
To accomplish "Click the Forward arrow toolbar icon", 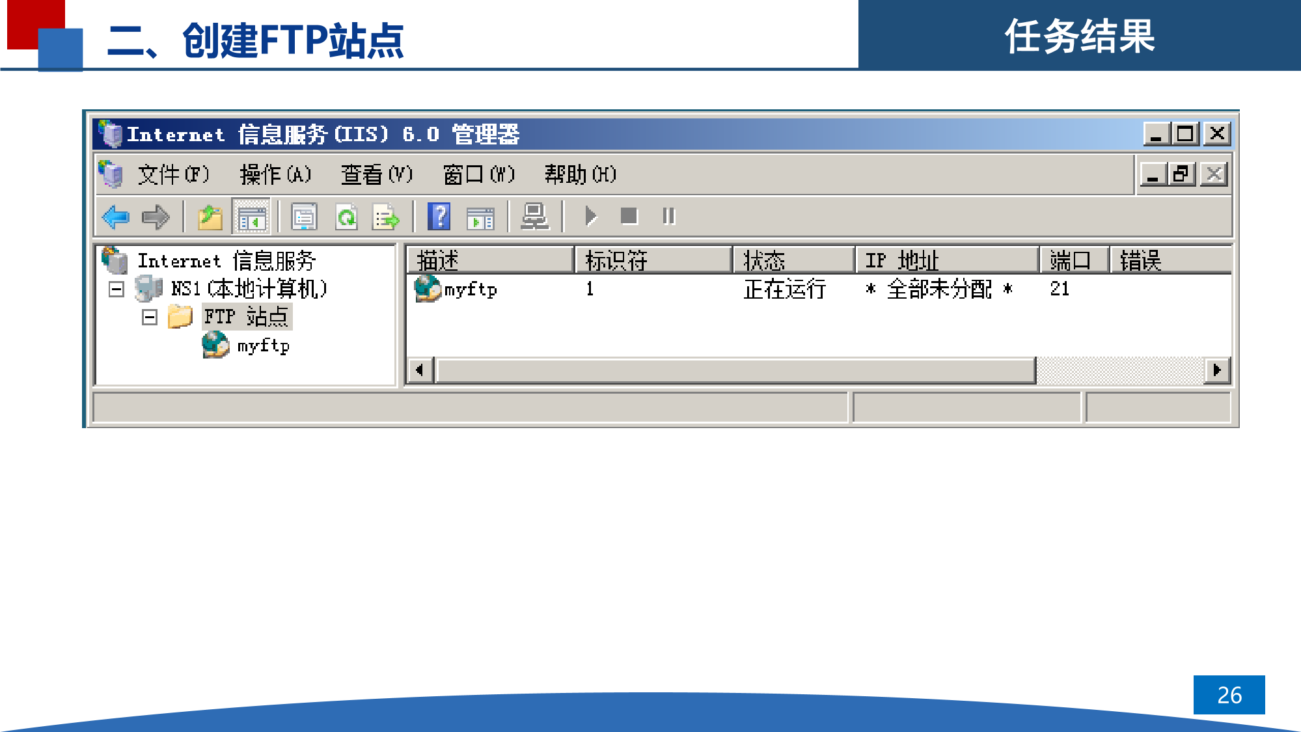I will 155,217.
